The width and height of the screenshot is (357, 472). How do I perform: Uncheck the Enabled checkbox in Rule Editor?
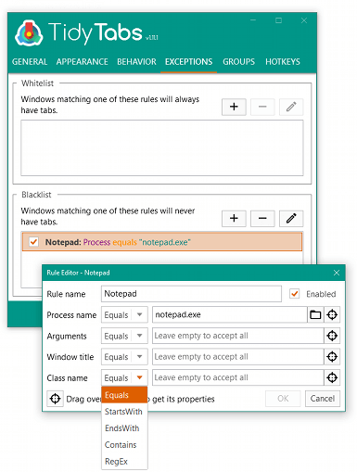point(294,294)
